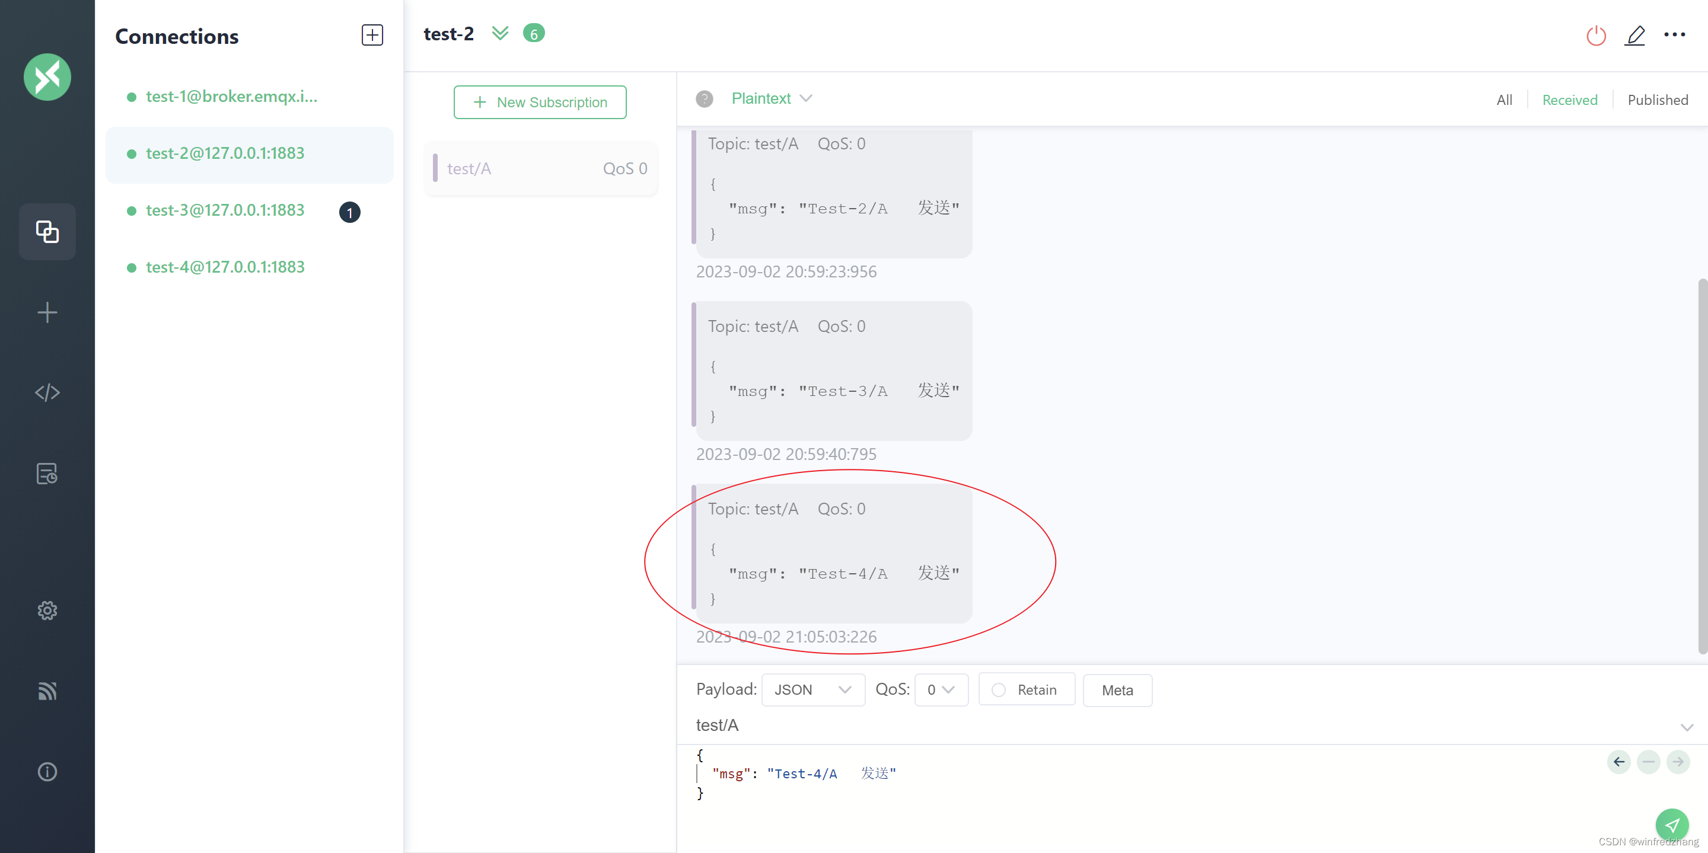Image resolution: width=1708 pixels, height=853 pixels.
Task: Go to next payload history arrow
Action: click(1678, 762)
